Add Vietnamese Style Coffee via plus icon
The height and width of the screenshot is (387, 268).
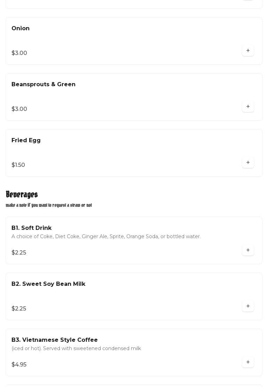pyautogui.click(x=248, y=362)
